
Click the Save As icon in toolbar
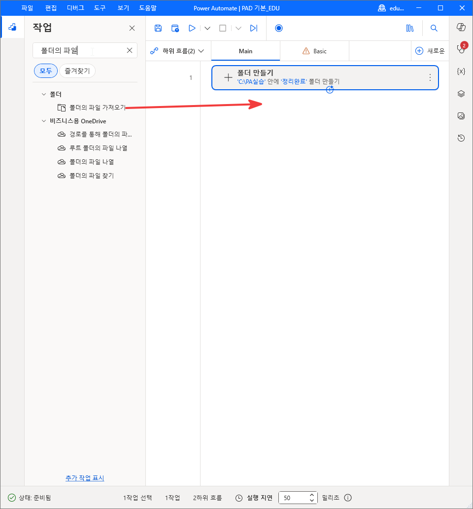[175, 28]
